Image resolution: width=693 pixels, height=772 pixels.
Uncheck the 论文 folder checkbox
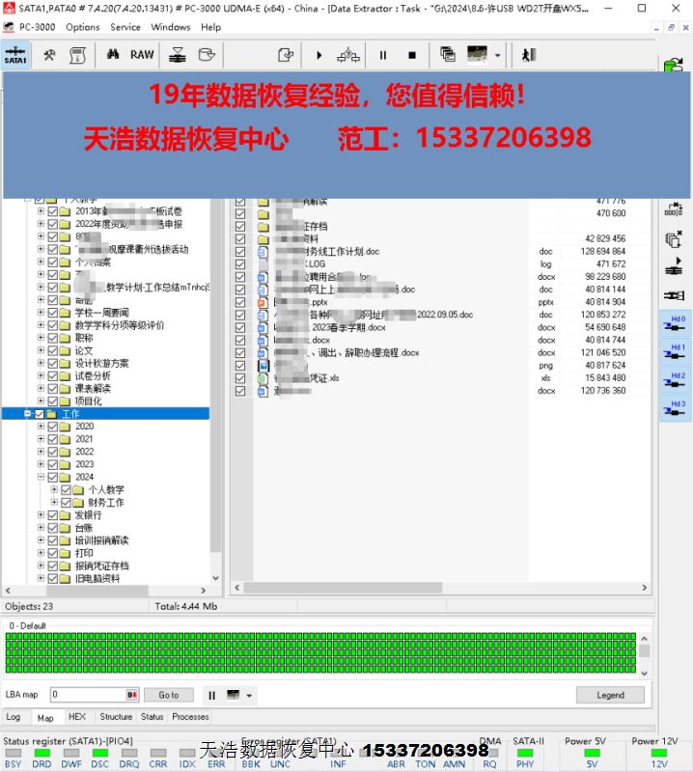pos(53,351)
